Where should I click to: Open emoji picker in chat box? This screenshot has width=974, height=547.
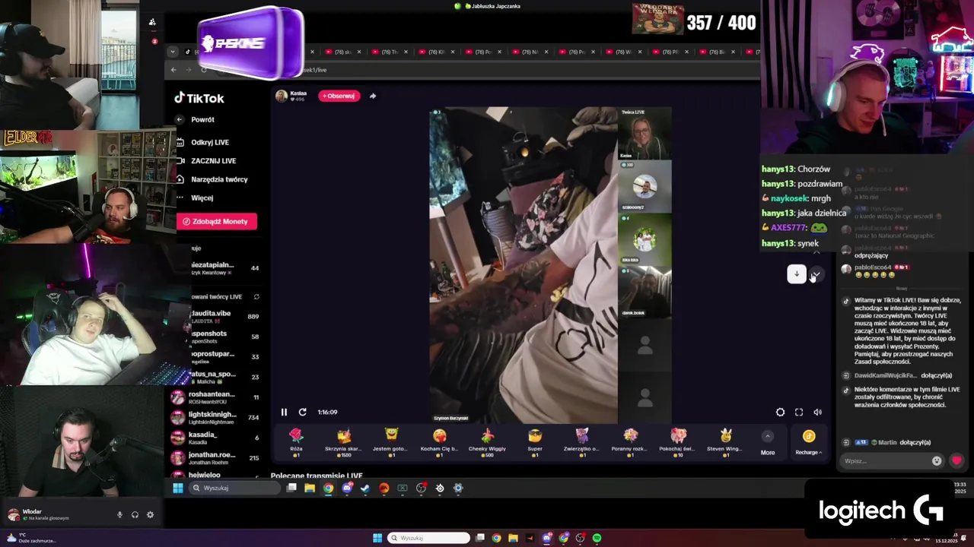[x=937, y=460]
